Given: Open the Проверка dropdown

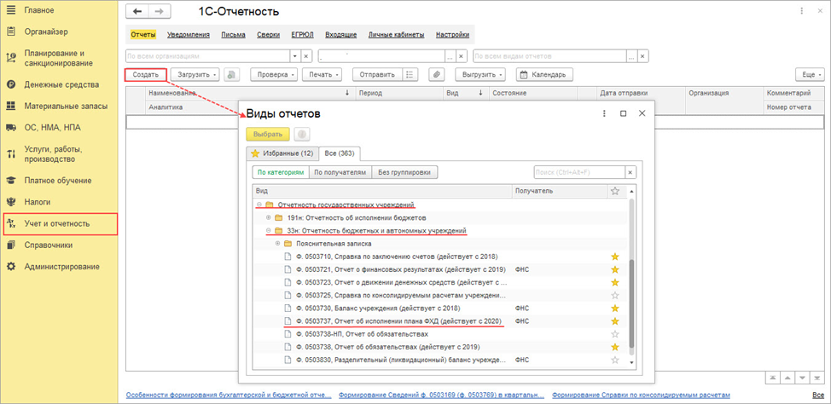Looking at the screenshot, I should click(x=275, y=75).
